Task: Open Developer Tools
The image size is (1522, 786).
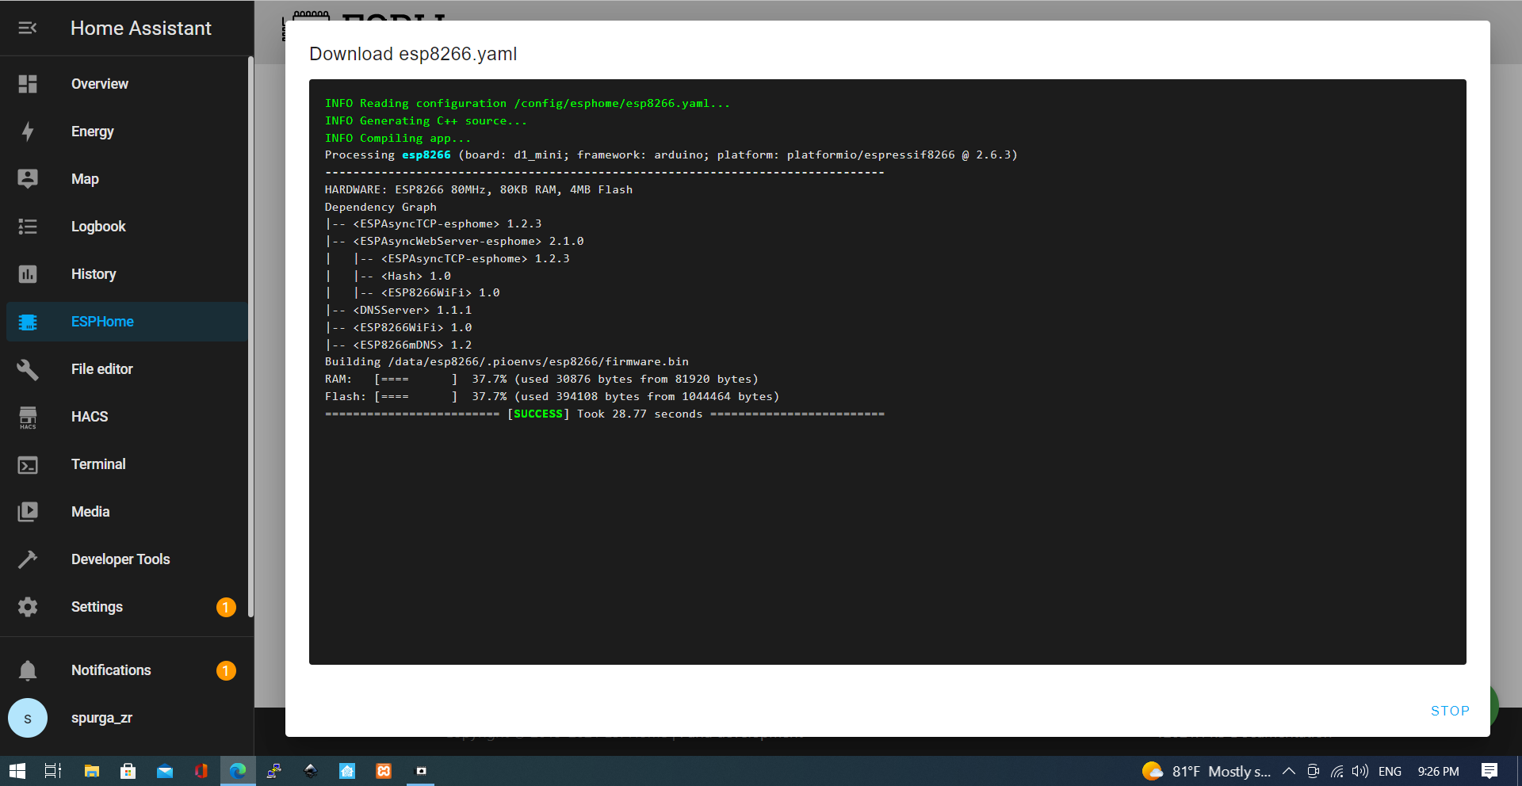Action: (x=127, y=559)
